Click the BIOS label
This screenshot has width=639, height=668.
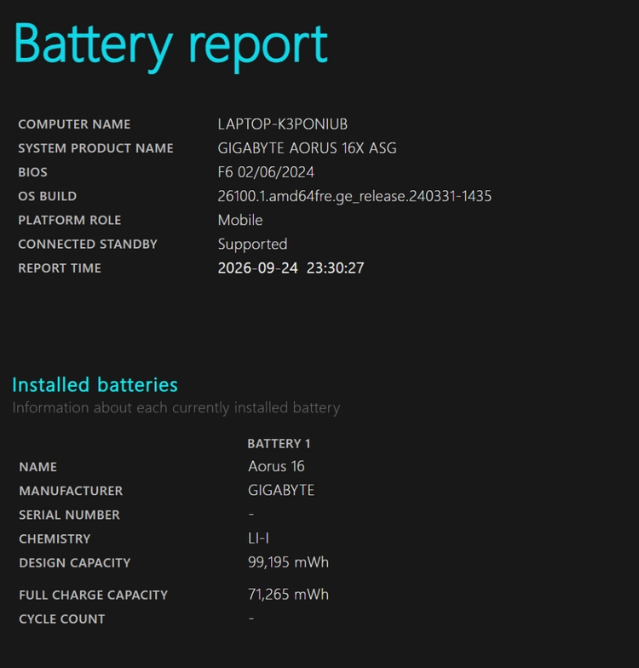[32, 172]
